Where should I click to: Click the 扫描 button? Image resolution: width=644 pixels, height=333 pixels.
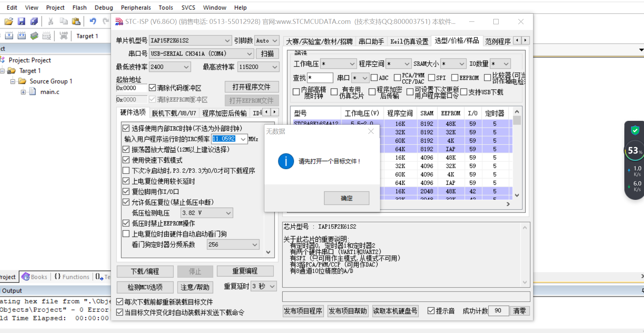coord(267,54)
